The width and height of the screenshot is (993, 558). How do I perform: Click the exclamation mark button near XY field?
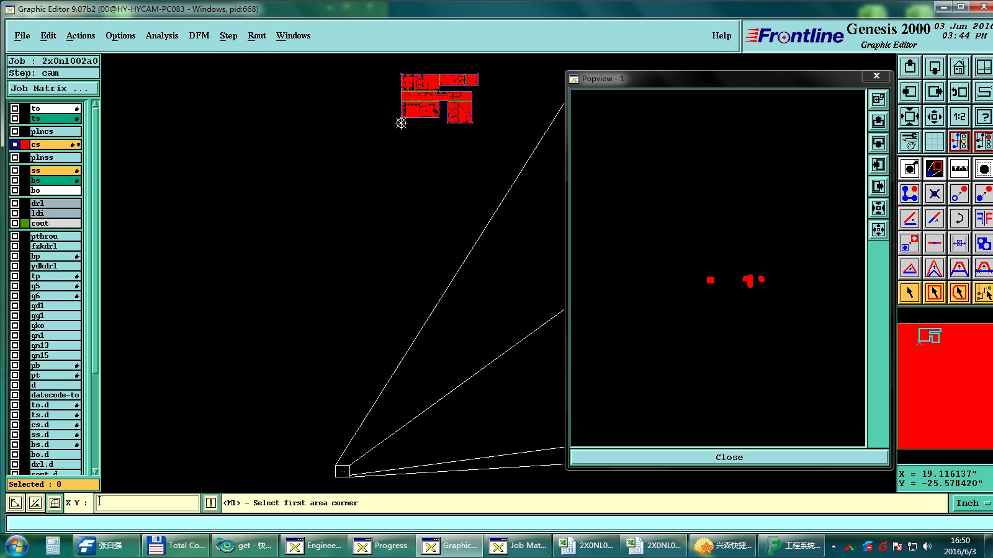click(211, 503)
